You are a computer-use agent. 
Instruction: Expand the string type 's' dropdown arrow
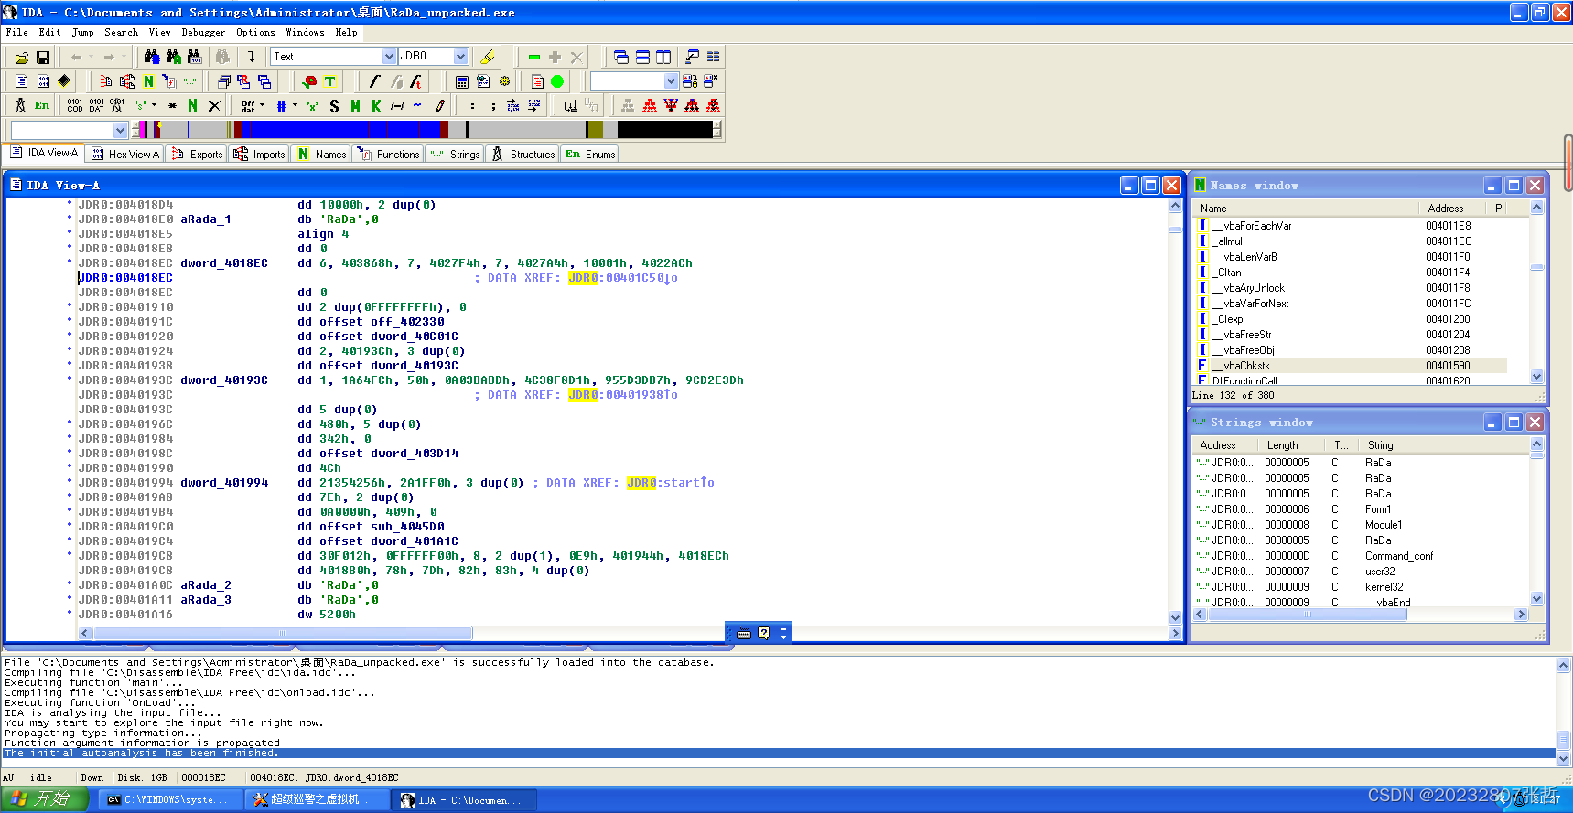[154, 106]
